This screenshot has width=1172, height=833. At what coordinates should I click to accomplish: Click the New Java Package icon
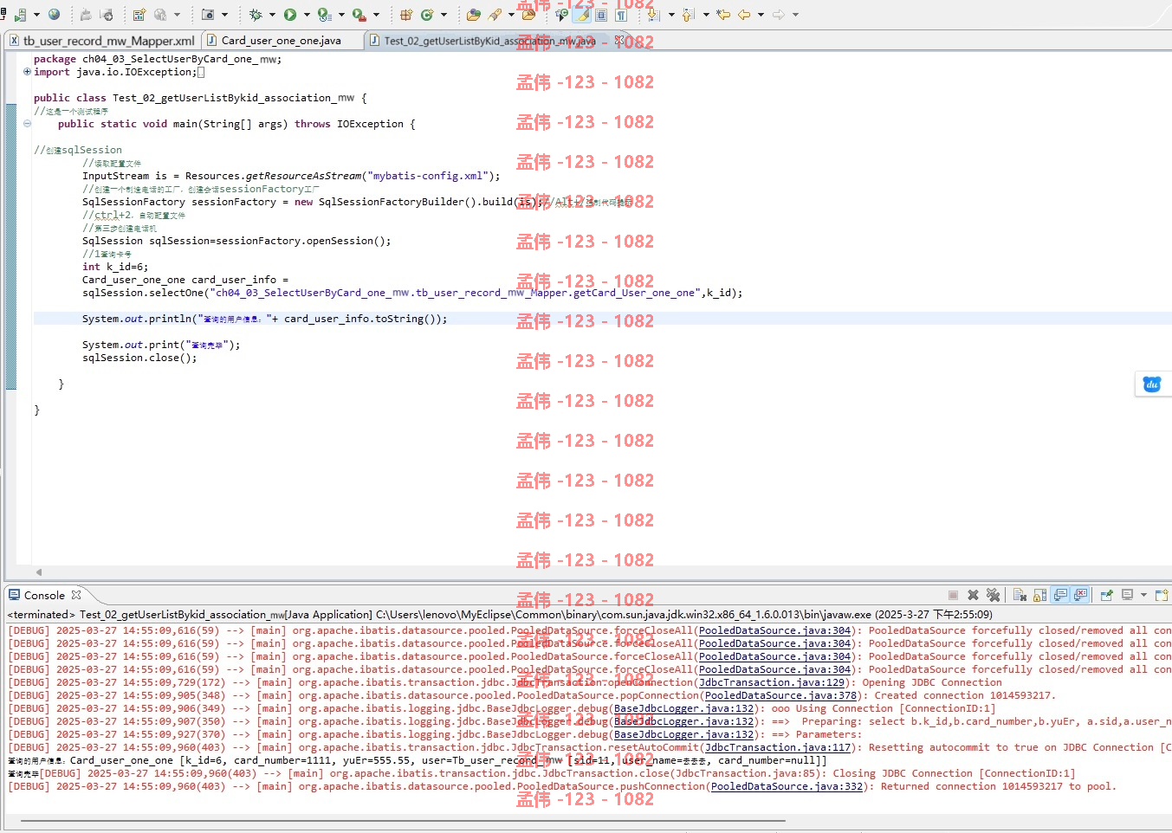point(405,15)
